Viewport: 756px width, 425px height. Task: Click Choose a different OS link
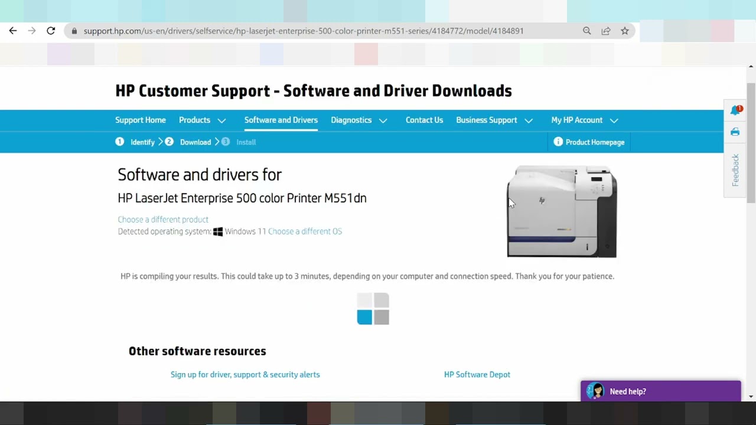(x=305, y=231)
